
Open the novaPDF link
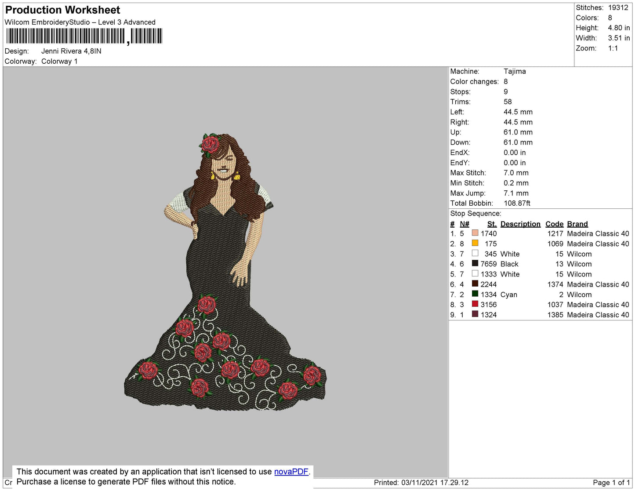(x=291, y=472)
